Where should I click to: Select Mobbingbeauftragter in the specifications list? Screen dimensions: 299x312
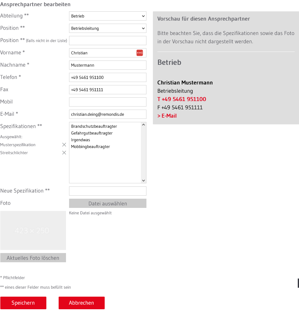(90, 147)
